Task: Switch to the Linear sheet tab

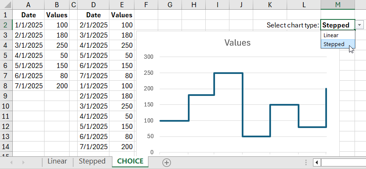Action: point(57,161)
